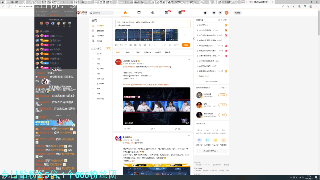Go to previous page of recommended users
Image resolution: width=320 pixels, height=180 pixels.
tap(219, 88)
